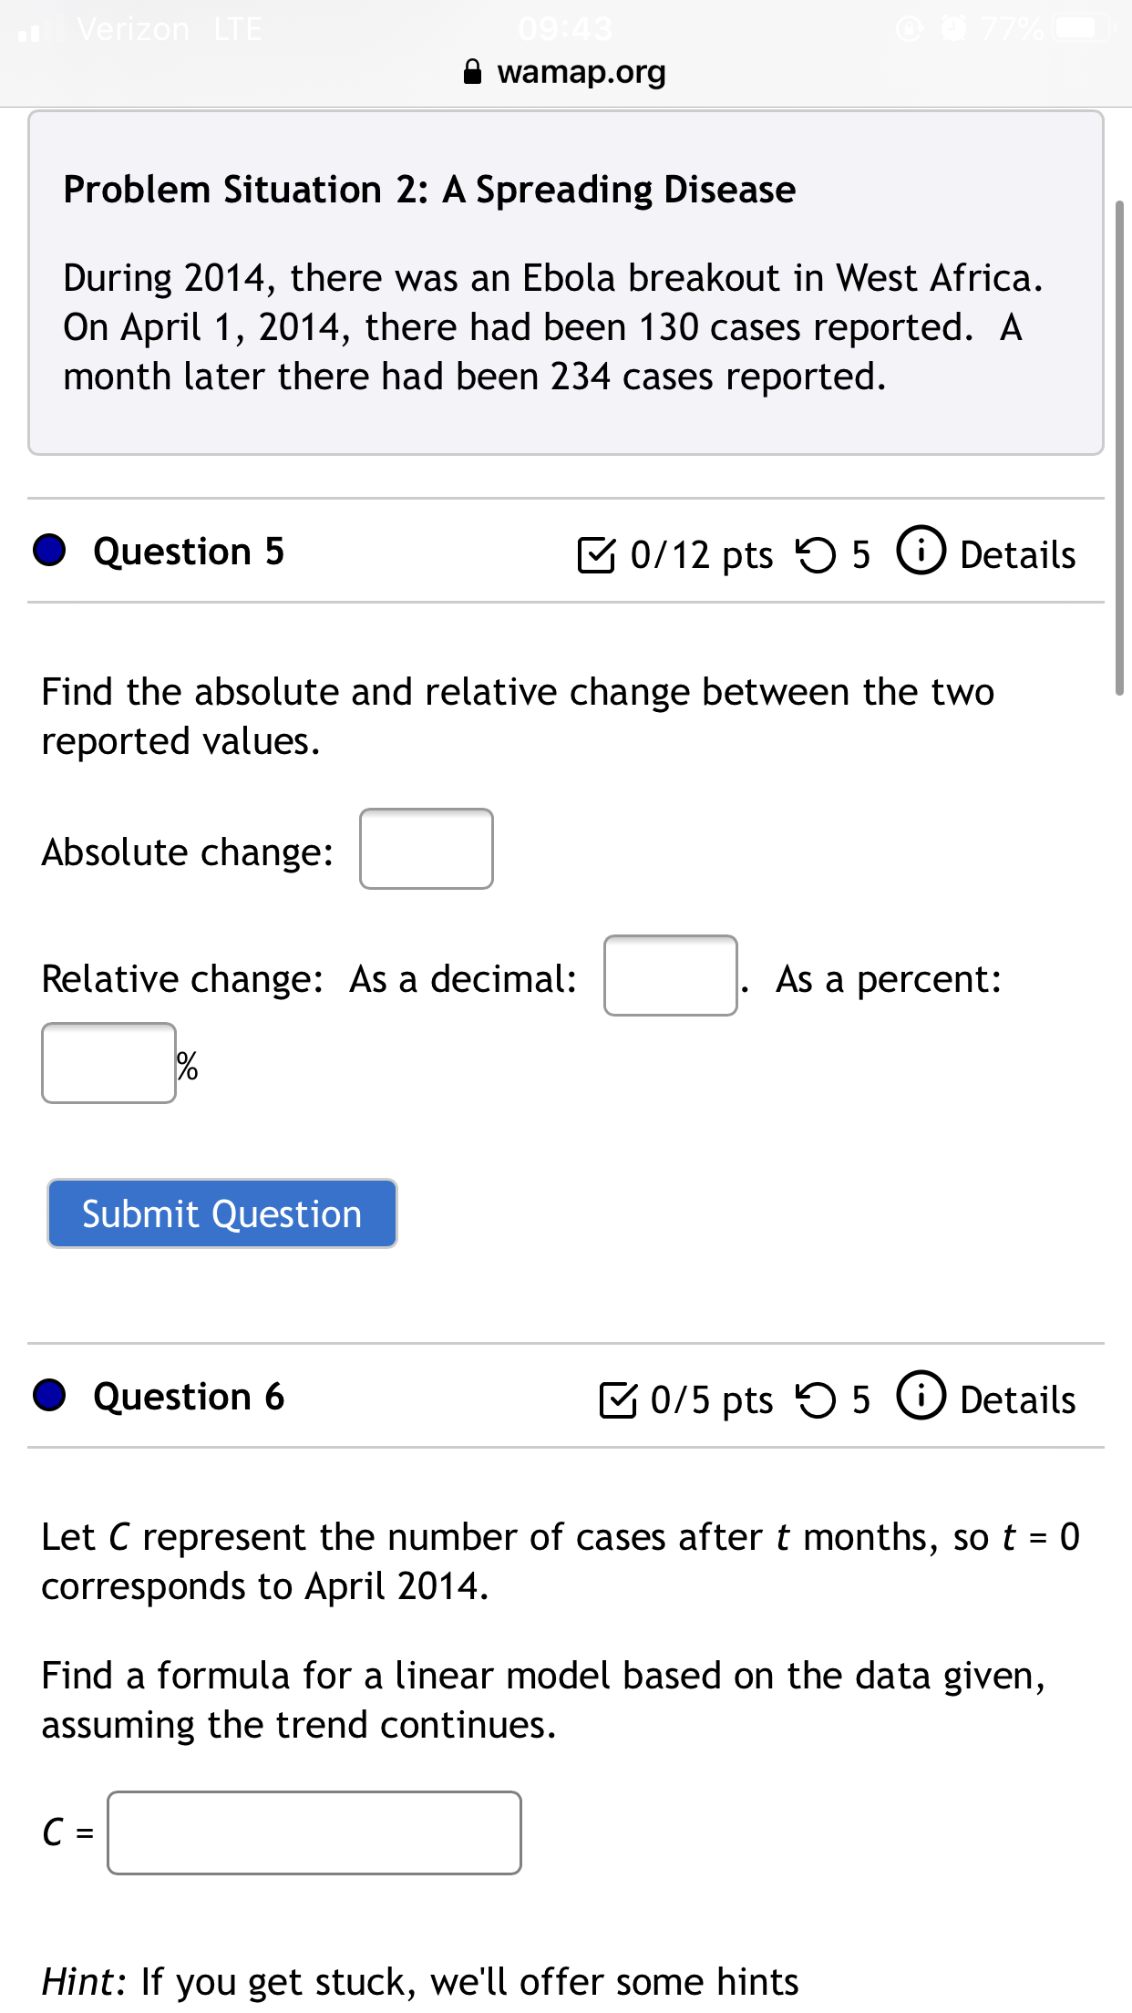Open Details for Question 6
Image resolution: width=1132 pixels, height=2013 pixels.
tap(1017, 1399)
